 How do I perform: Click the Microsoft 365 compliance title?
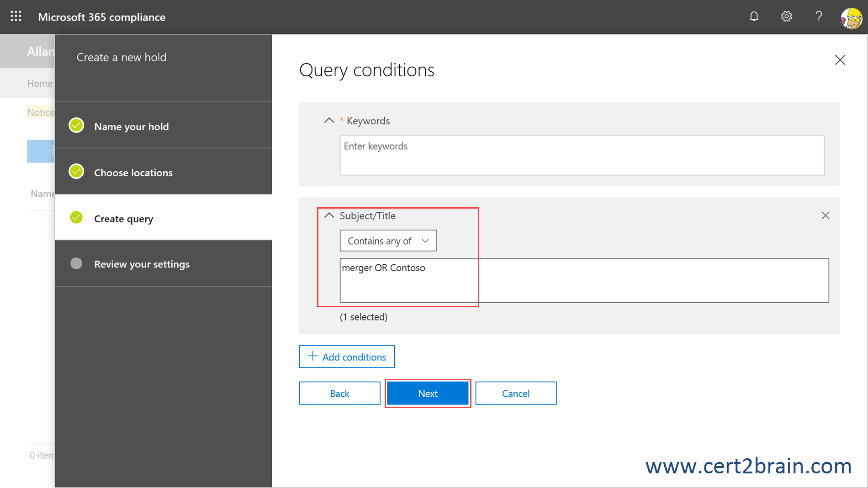(101, 17)
